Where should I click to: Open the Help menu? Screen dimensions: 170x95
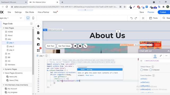coord(55,12)
